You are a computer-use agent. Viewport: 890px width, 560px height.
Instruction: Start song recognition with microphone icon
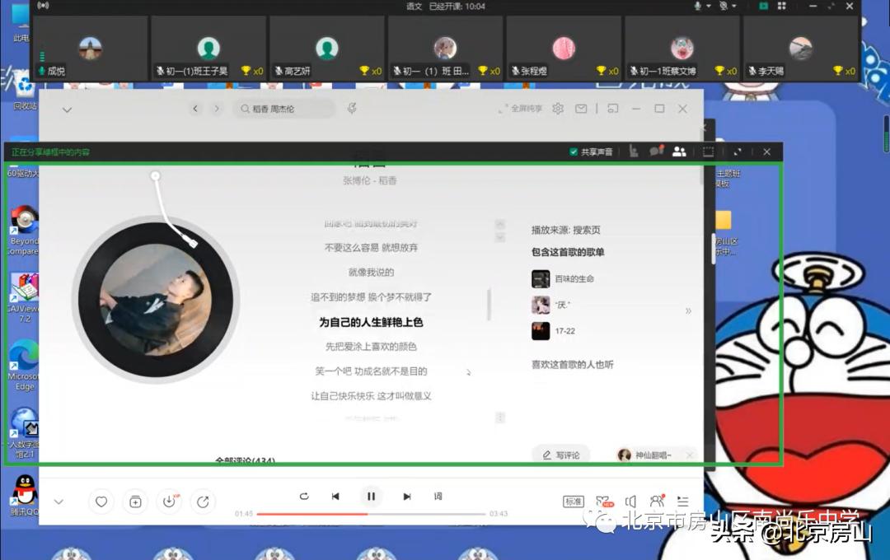click(352, 109)
